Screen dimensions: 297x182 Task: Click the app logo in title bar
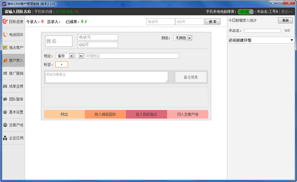[4, 4]
